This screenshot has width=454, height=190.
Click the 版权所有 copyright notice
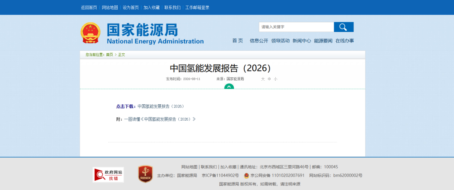point(260,184)
